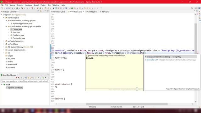Click the vertical scrollbar down arrow

[196, 101]
